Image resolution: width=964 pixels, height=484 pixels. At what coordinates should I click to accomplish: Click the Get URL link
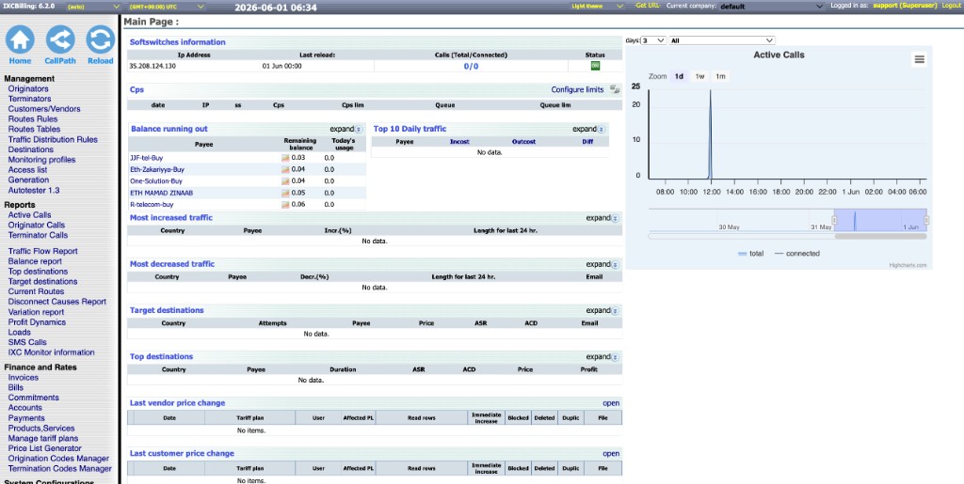point(648,6)
